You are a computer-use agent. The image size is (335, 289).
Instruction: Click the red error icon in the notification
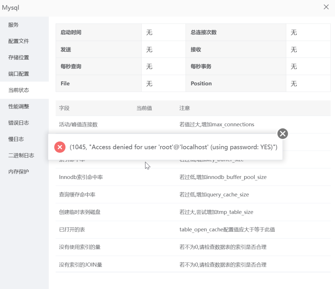[60, 147]
